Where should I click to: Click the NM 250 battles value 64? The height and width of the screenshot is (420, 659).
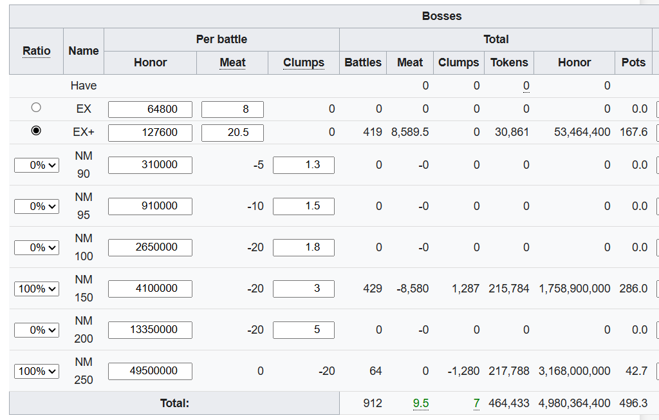point(375,371)
